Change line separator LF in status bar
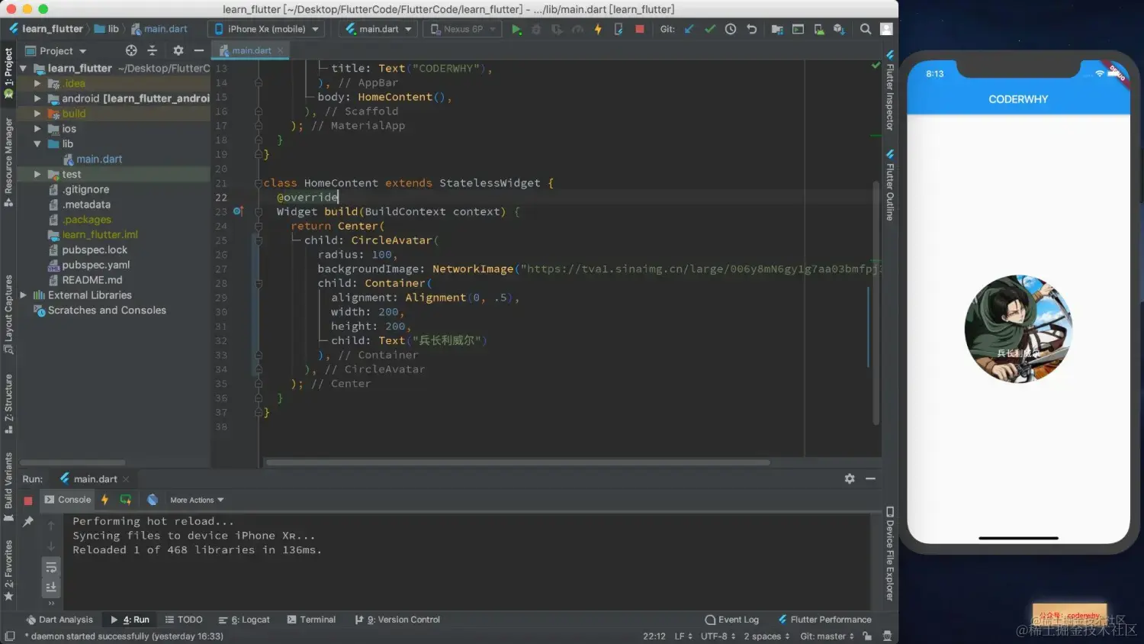 coord(683,636)
